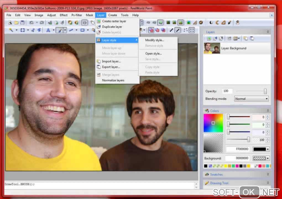Click the Undo toolbar icon
282x199 pixels.
(x=31, y=23)
